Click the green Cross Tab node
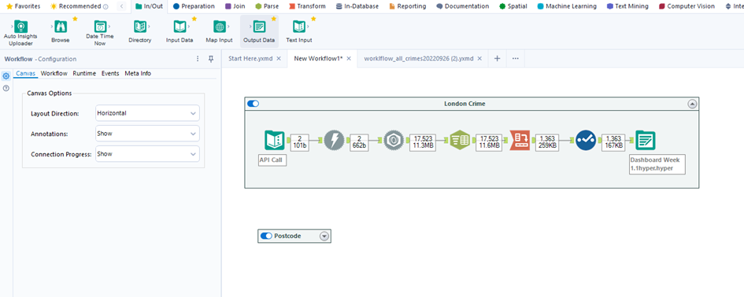 pyautogui.click(x=460, y=141)
